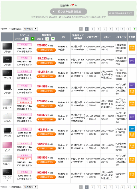The height and width of the screenshot is (190, 137).
Task: Go to top pagination previous arrow
Action: coord(81,29)
